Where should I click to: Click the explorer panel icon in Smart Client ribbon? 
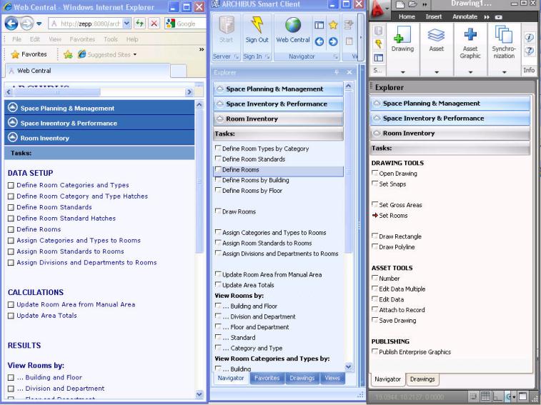click(x=319, y=25)
